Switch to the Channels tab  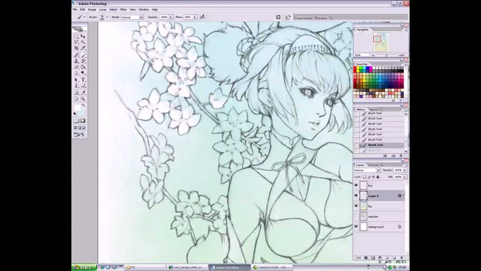(x=374, y=165)
